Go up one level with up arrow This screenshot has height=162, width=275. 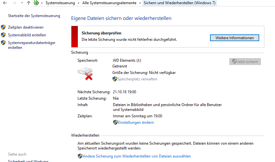[29, 3]
